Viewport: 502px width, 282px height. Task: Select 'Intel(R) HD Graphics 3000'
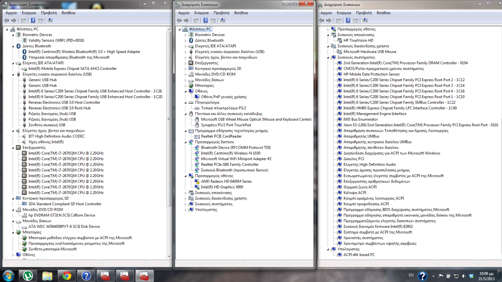[222, 187]
